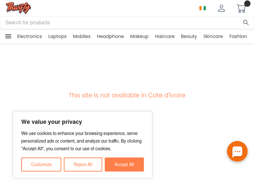Browse the Makeup category
254x191 pixels.
point(139,36)
